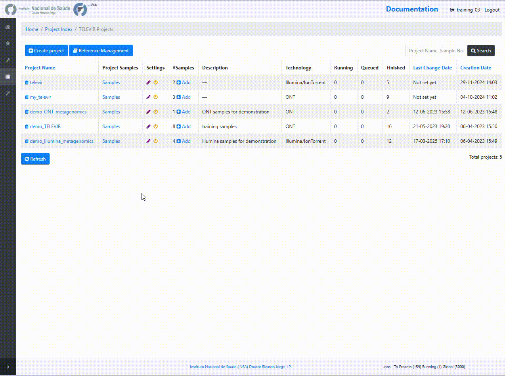
Task: Click the INSaFLU logo
Action: 85,9
